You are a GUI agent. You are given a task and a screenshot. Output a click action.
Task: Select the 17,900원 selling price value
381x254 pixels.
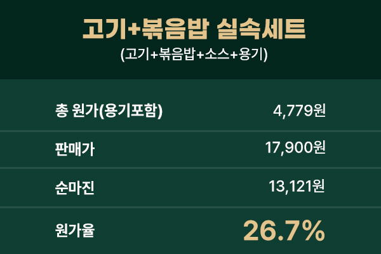click(295, 147)
